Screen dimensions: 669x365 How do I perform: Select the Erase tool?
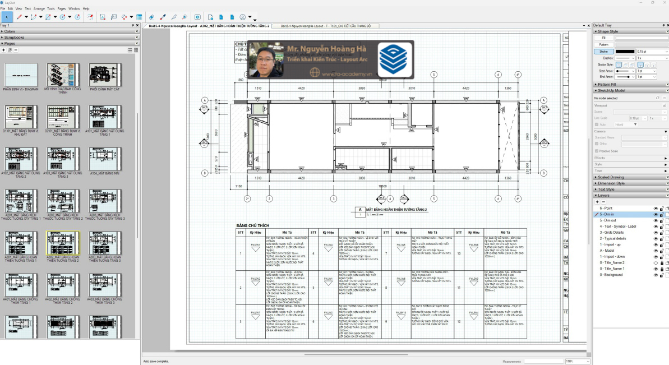[151, 17]
